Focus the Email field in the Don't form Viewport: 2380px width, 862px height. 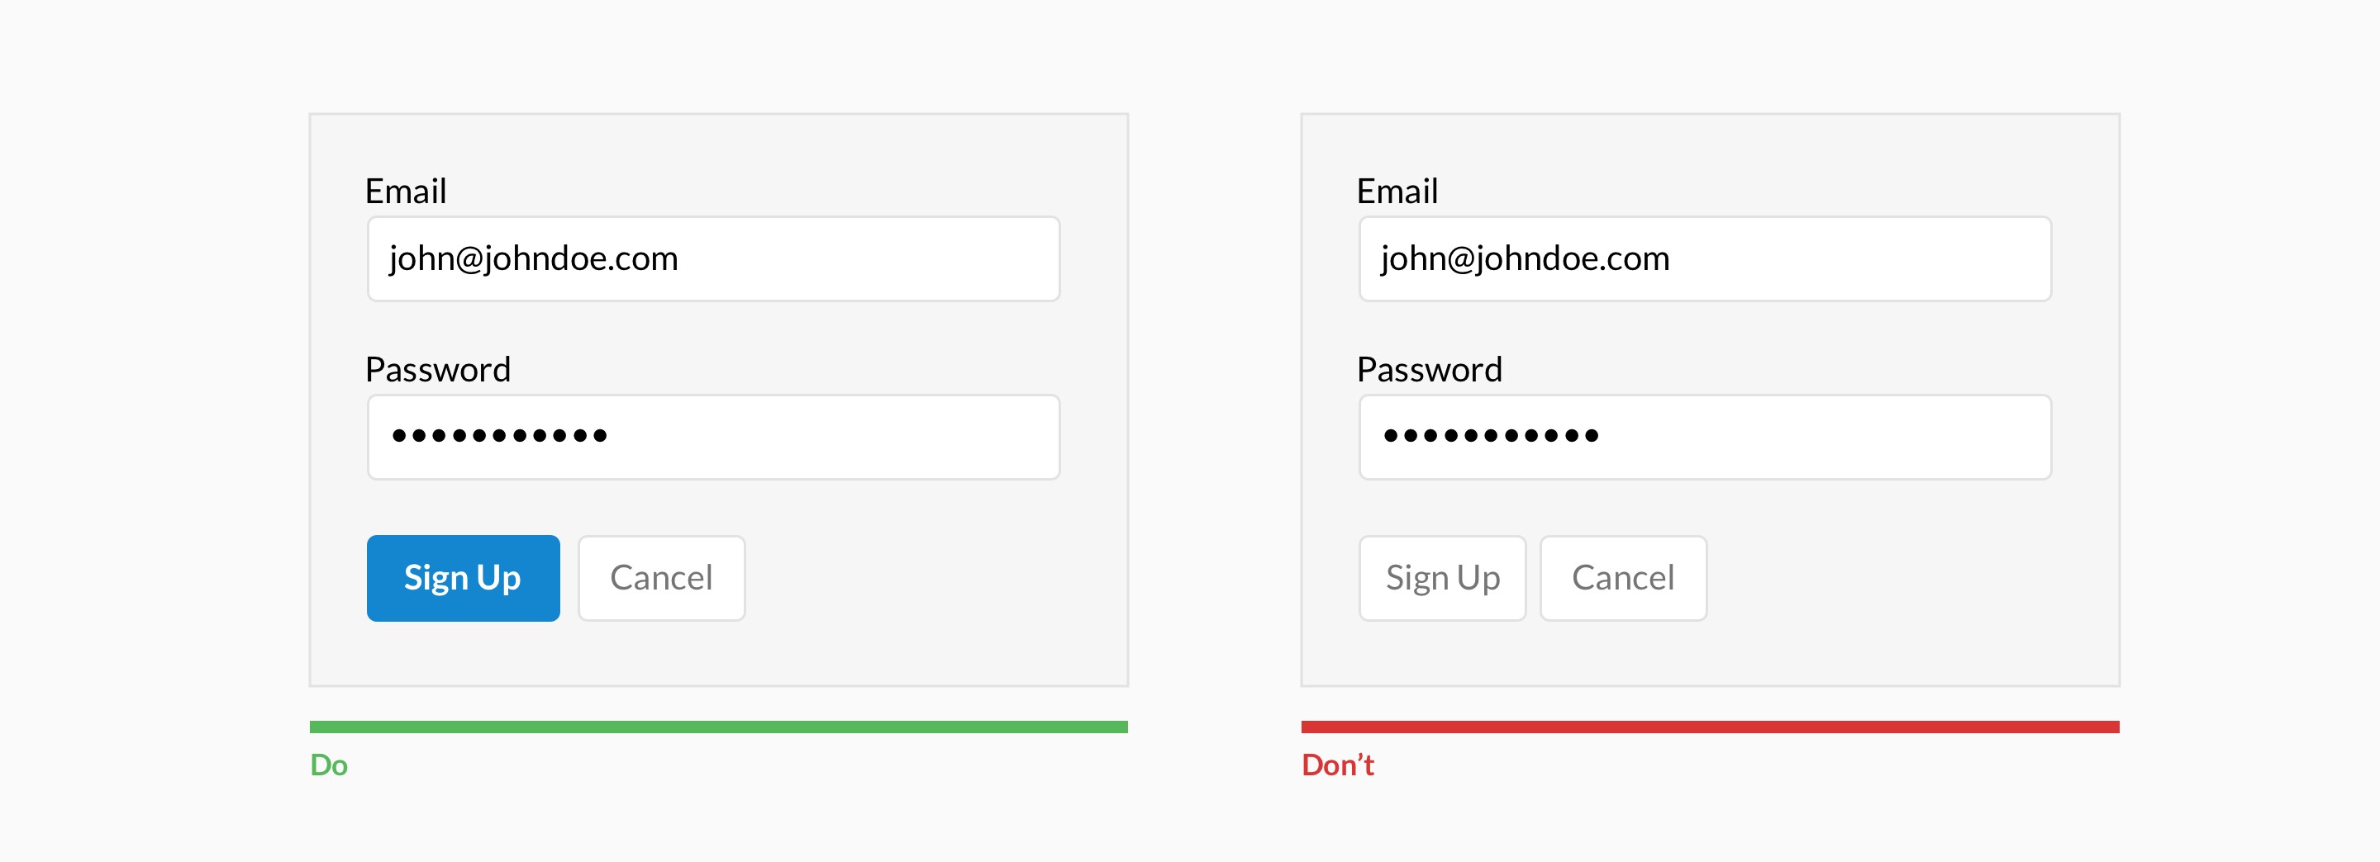coord(1705,258)
